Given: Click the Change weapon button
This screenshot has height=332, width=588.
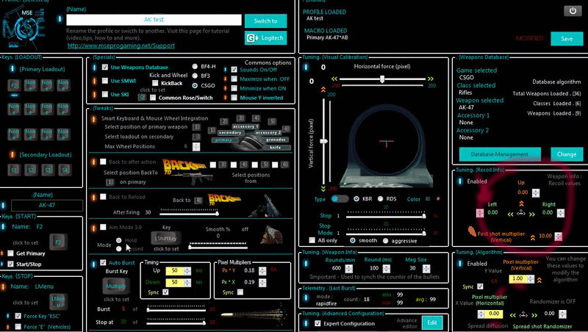Looking at the screenshot, I should tap(567, 154).
